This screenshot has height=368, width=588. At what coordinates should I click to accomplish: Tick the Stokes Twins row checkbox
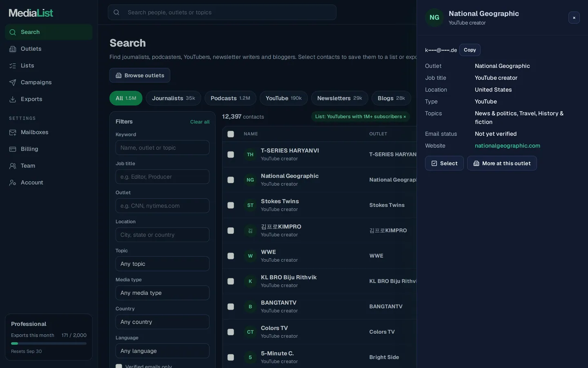click(x=231, y=205)
